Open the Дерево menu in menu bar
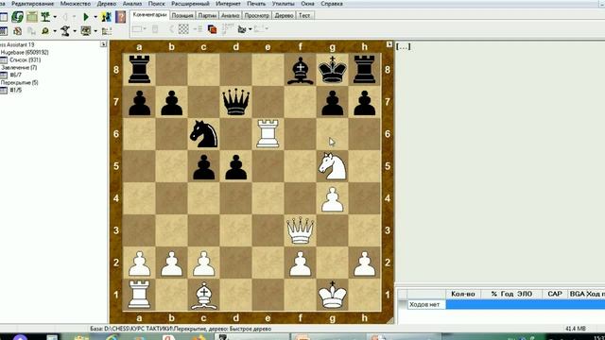This screenshot has height=340, width=605. [107, 4]
